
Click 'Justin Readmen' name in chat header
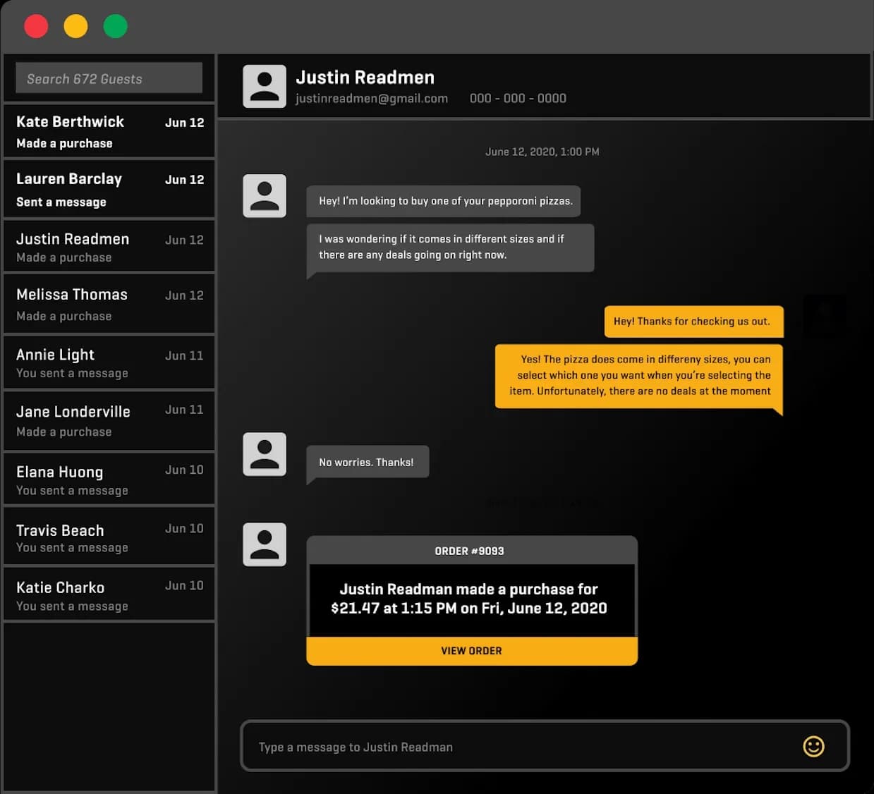[x=365, y=78]
